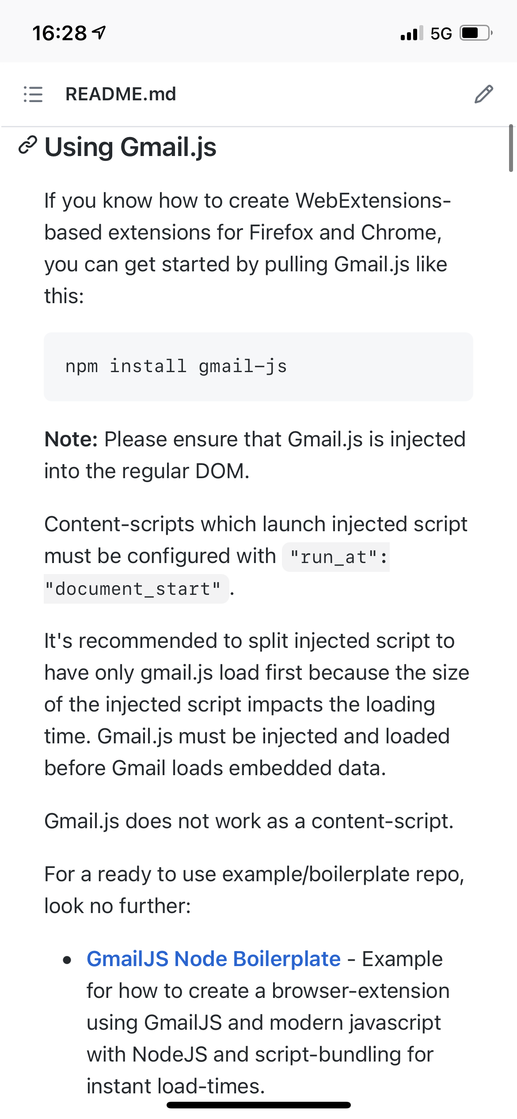
Task: Select the Using Gmail.js heading
Action: pyautogui.click(x=130, y=147)
